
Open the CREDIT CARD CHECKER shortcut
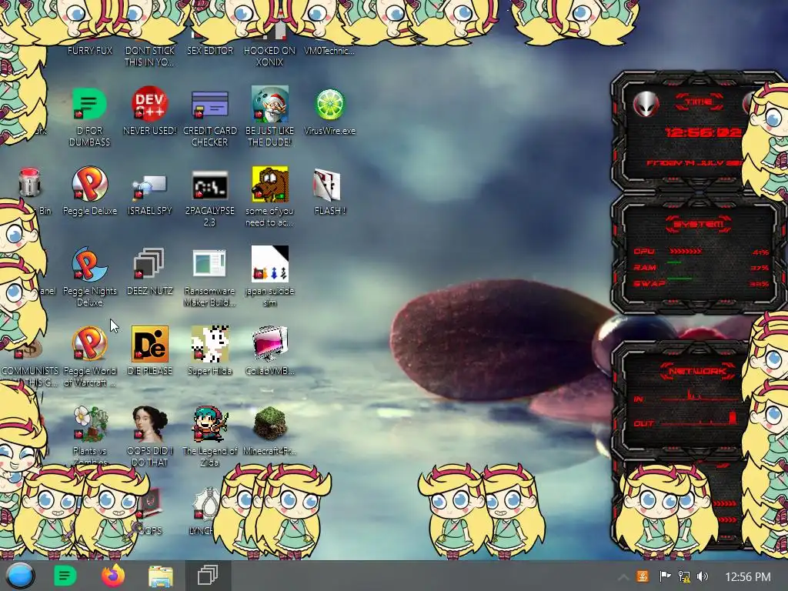[x=209, y=105]
